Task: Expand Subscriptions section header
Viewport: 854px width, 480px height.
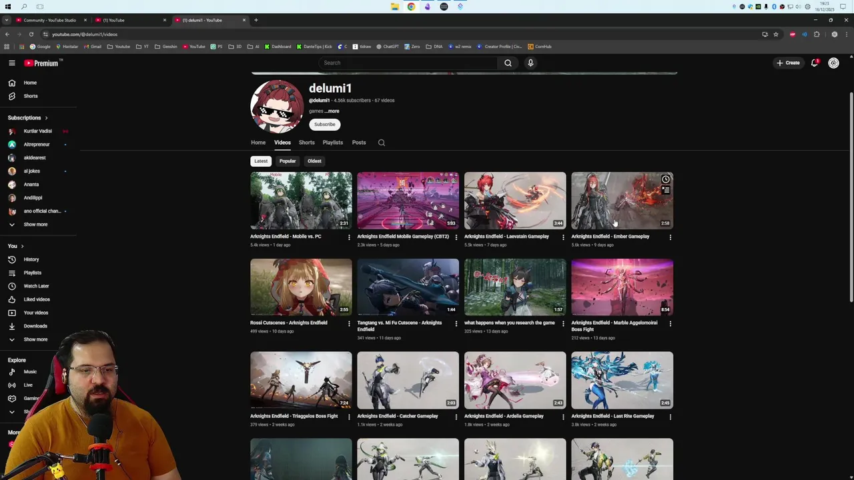Action: pyautogui.click(x=28, y=118)
